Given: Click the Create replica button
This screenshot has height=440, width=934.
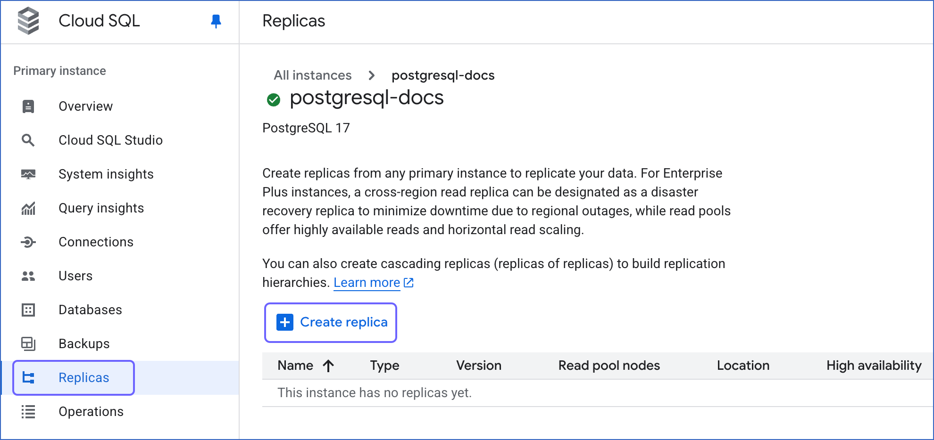Looking at the screenshot, I should (331, 322).
